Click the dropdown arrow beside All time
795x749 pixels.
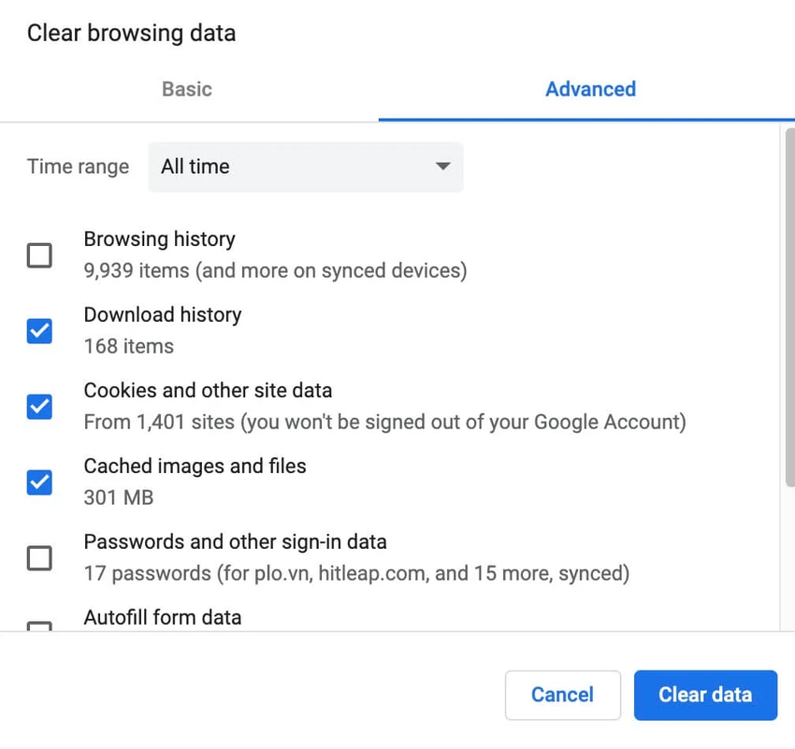(442, 166)
